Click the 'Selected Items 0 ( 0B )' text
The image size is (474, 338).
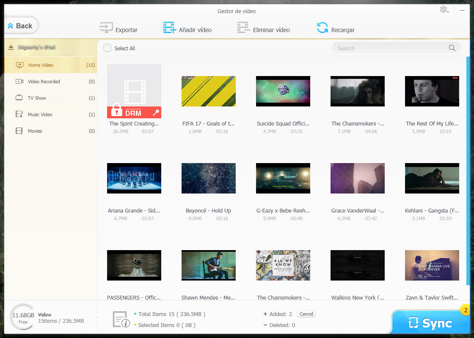click(x=167, y=325)
